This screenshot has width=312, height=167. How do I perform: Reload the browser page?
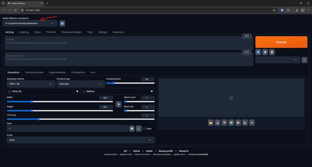click(15, 10)
